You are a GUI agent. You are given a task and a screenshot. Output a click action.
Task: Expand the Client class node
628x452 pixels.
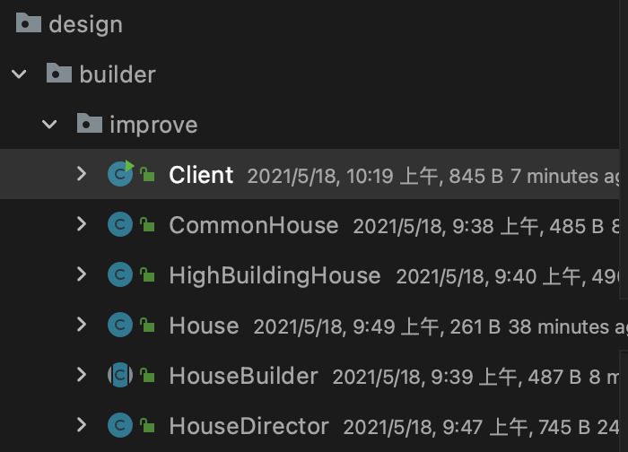click(x=82, y=174)
